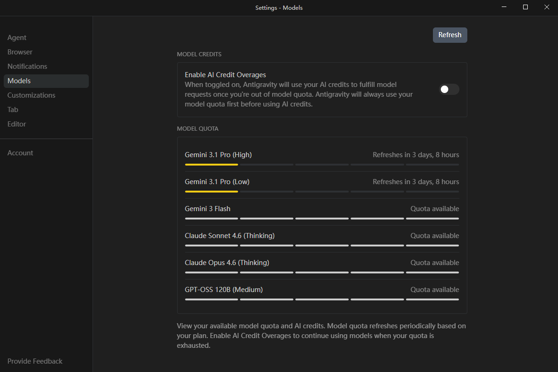The height and width of the screenshot is (372, 558).
Task: Click the Claude Sonnet 4.6 (Thinking) quota bar
Action: 322,246
